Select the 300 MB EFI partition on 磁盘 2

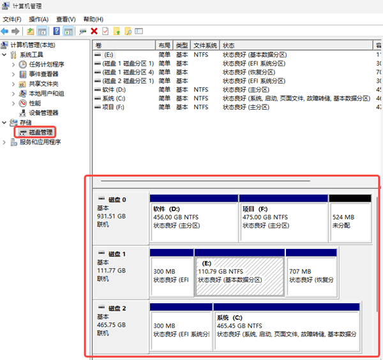pyautogui.click(x=181, y=327)
